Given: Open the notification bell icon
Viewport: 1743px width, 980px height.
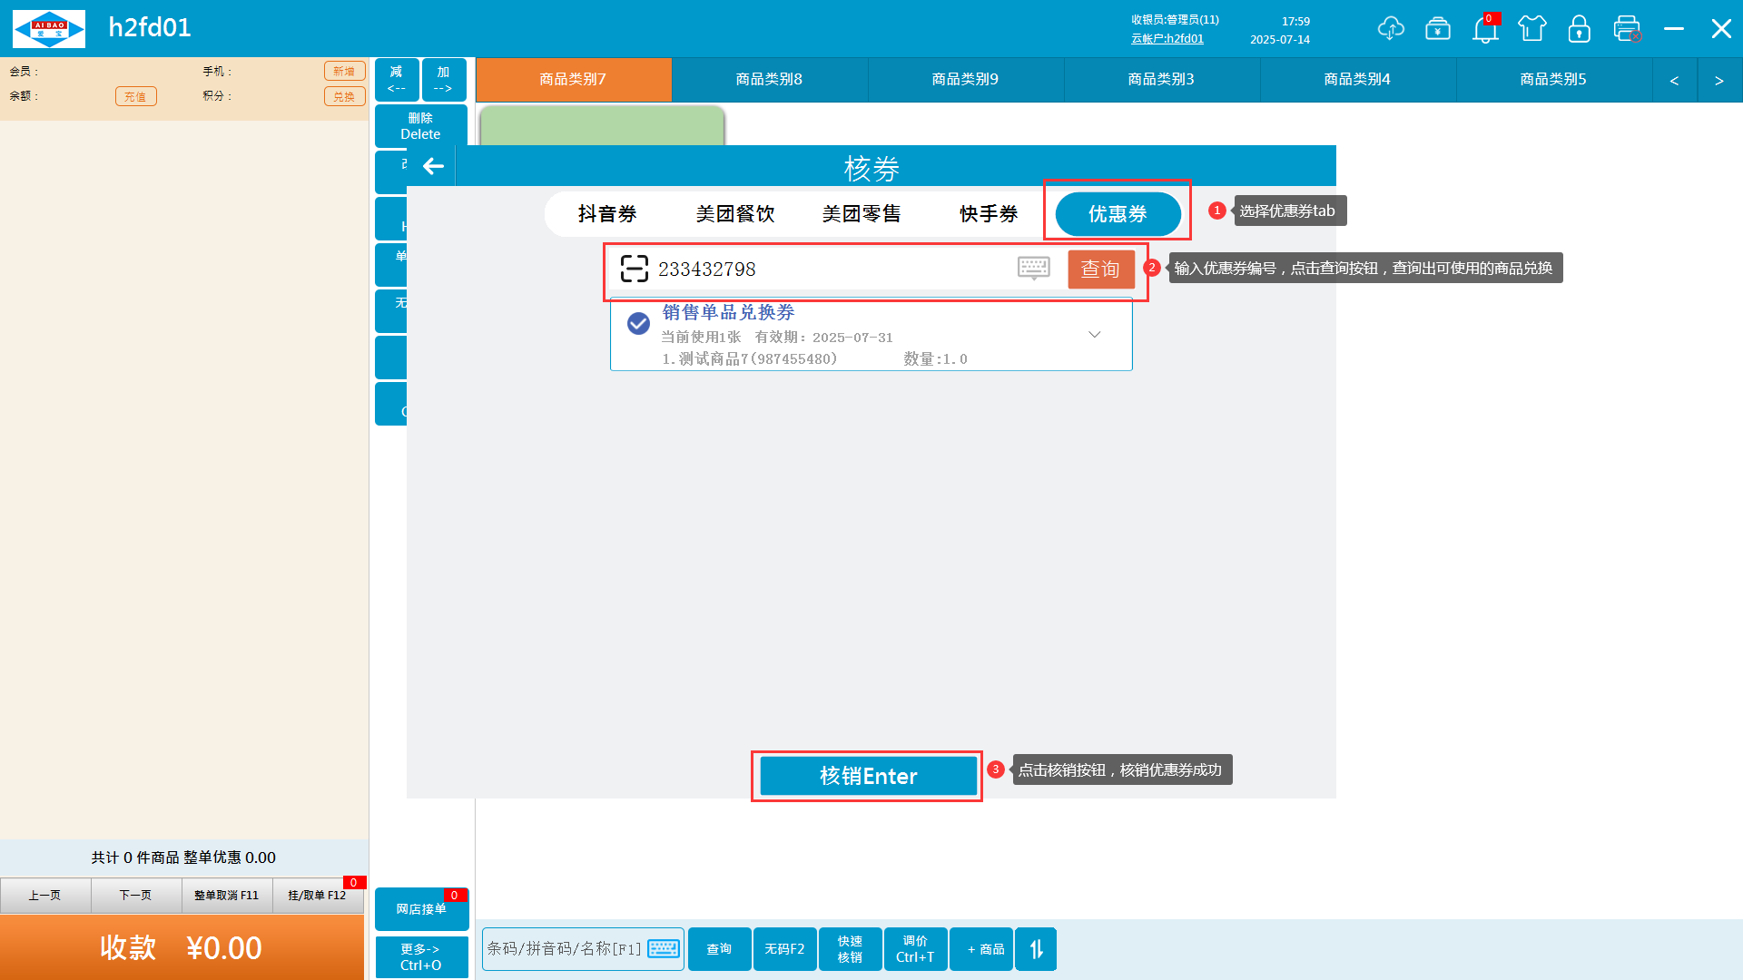Looking at the screenshot, I should coord(1485,30).
